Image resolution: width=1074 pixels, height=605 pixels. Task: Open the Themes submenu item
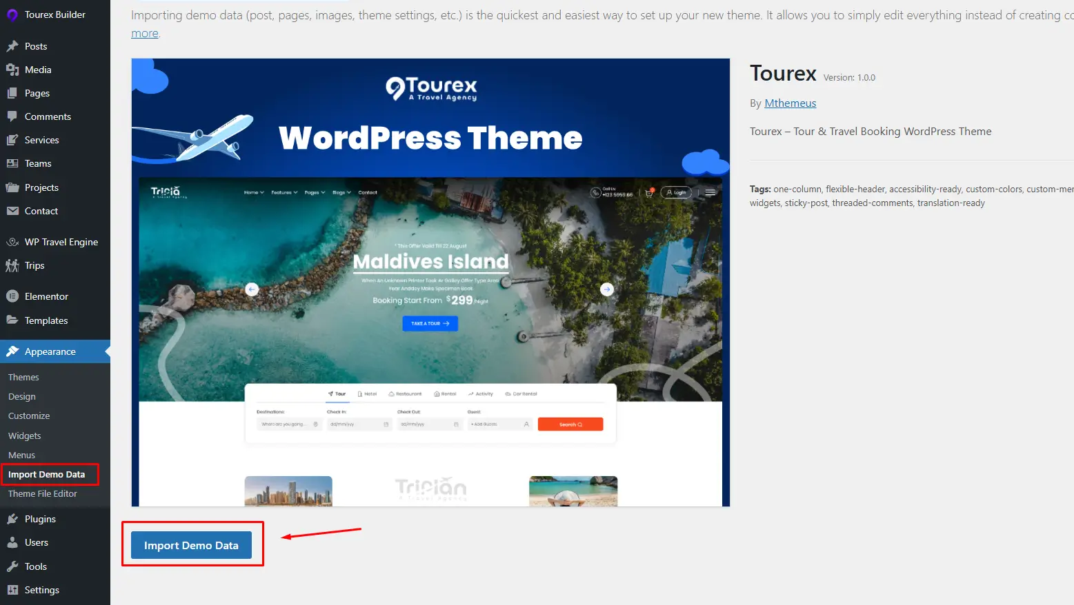[x=23, y=377]
